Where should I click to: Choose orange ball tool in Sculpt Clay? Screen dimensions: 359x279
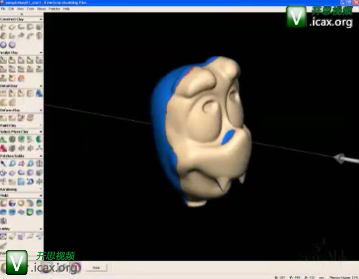[21, 78]
